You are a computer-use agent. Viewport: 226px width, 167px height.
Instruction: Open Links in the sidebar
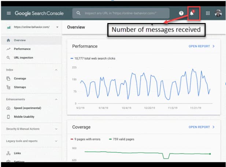tap(31, 153)
